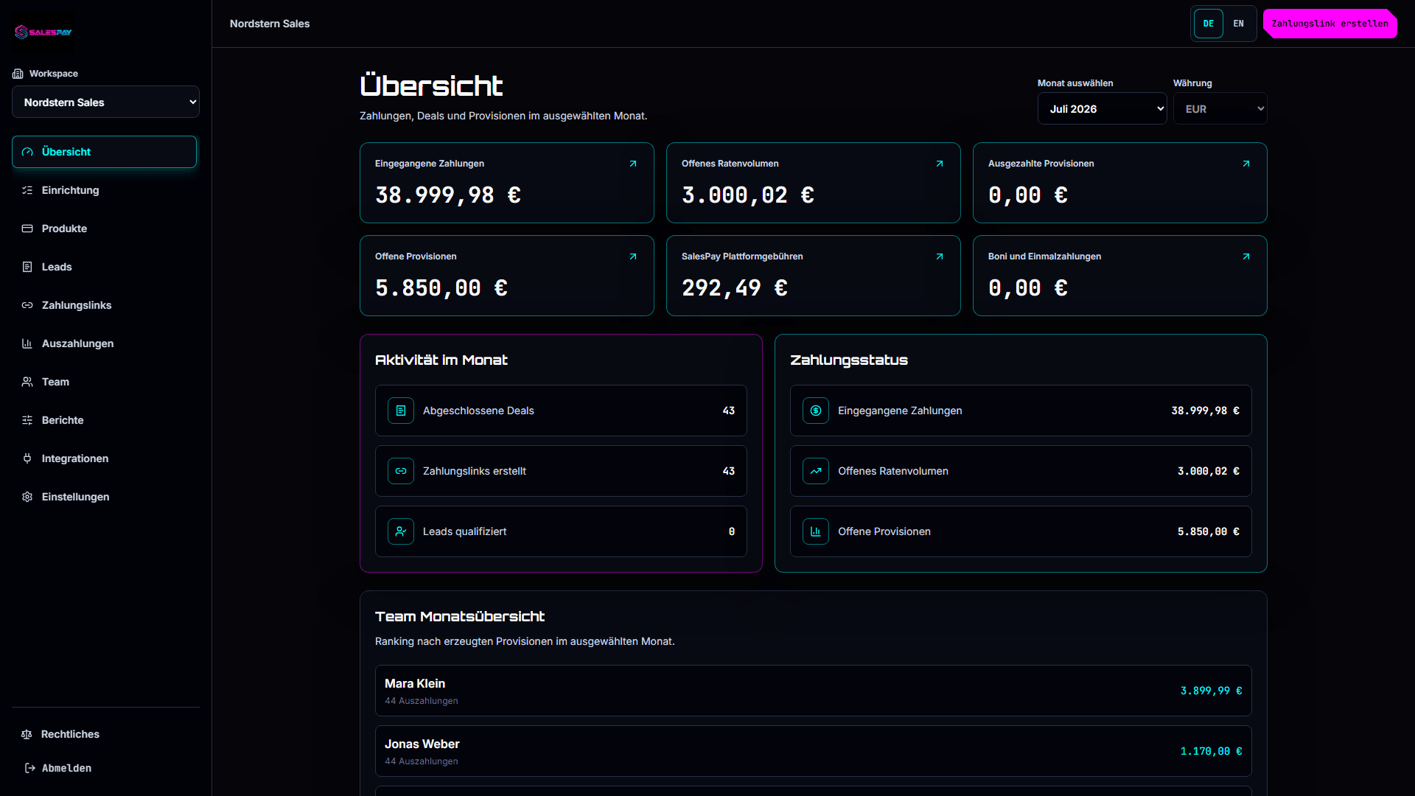Click the Workspace building icon
Screen dimensions: 1415x796
[x=18, y=74]
